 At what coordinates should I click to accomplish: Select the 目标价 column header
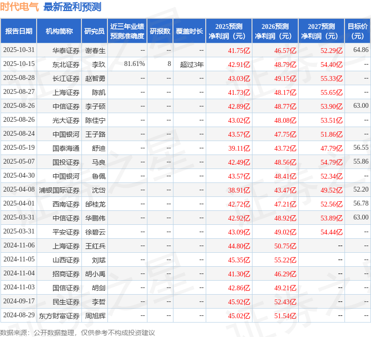[358, 31]
